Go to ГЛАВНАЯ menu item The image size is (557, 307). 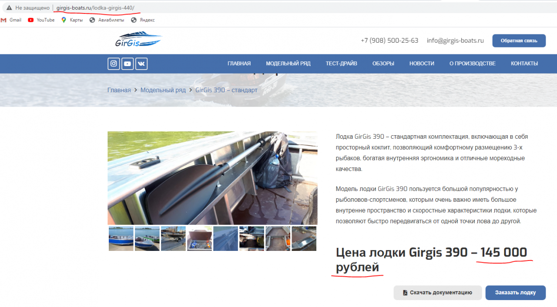tap(239, 63)
